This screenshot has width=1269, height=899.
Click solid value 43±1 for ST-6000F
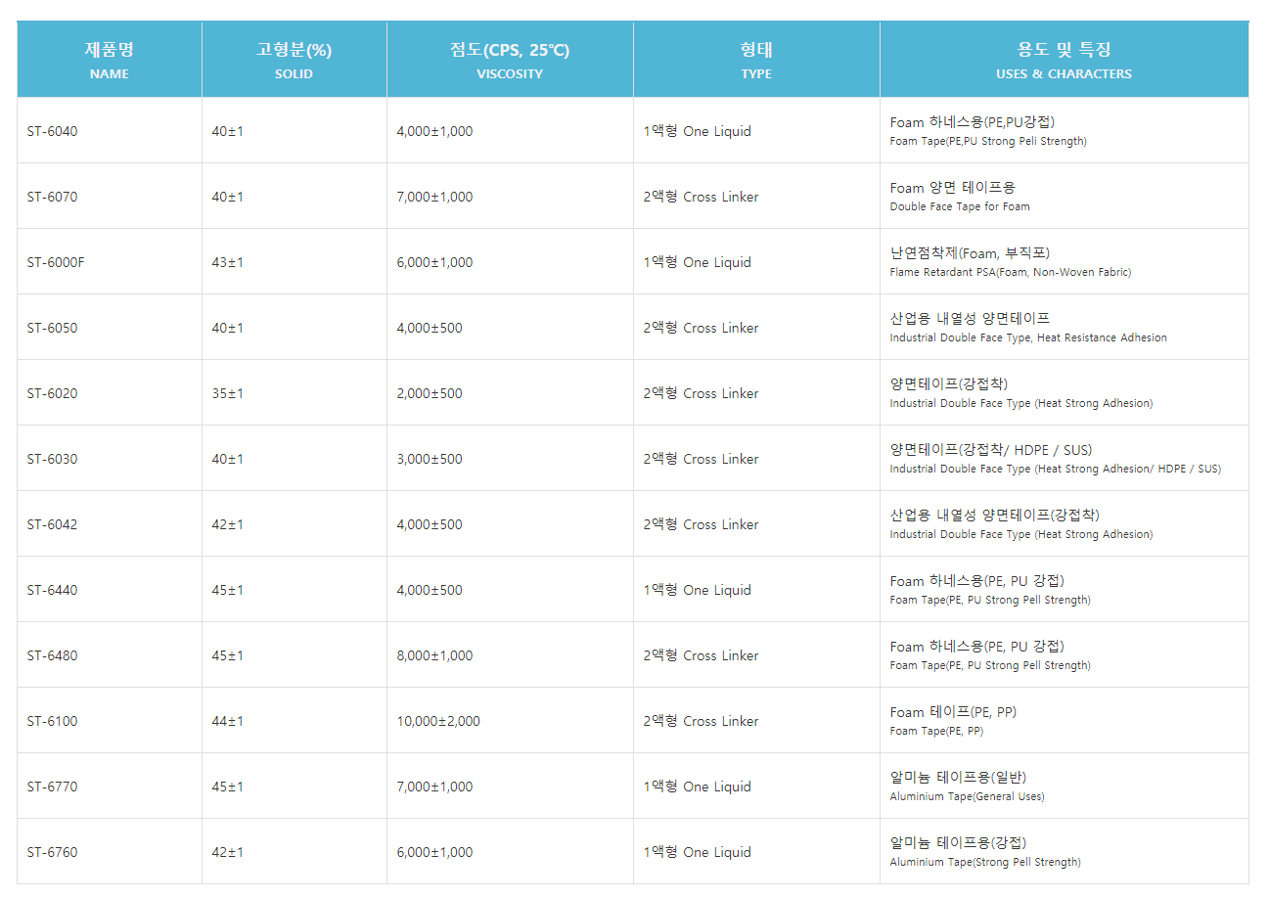[x=228, y=262]
